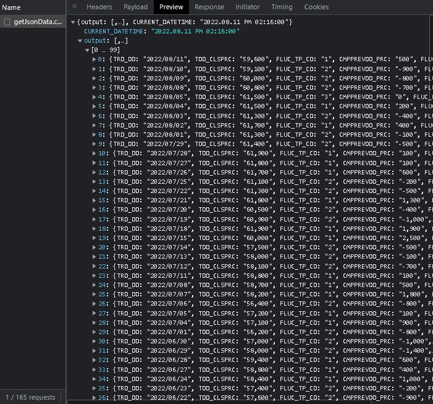Image resolution: width=433 pixels, height=404 pixels.
Task: Click the output key label
Action: click(x=95, y=41)
